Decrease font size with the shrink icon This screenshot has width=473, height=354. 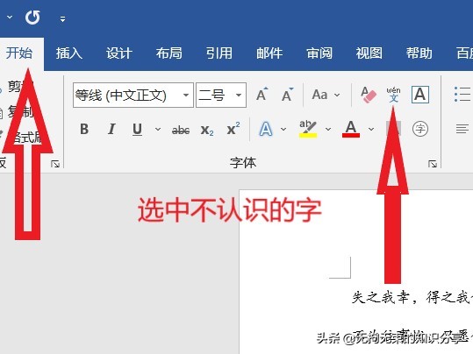pyautogui.click(x=287, y=95)
